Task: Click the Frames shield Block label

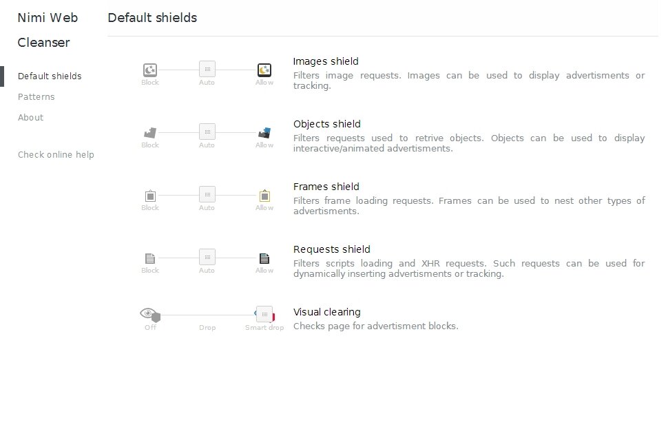Action: [x=150, y=207]
